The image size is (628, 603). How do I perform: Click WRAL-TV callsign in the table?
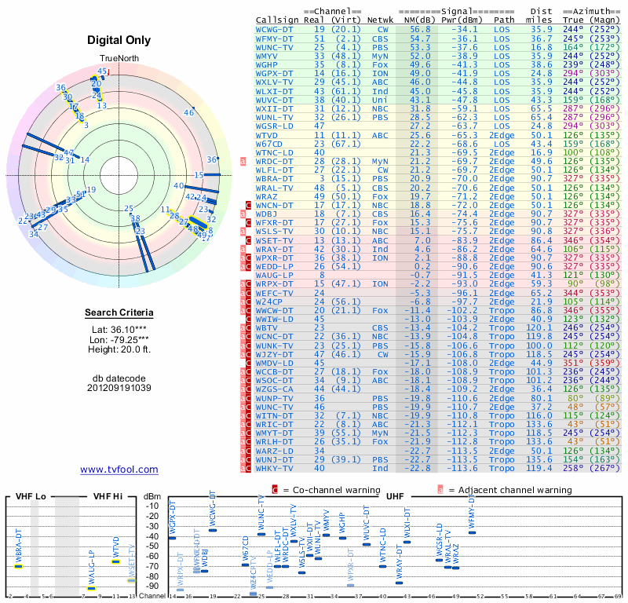[274, 188]
